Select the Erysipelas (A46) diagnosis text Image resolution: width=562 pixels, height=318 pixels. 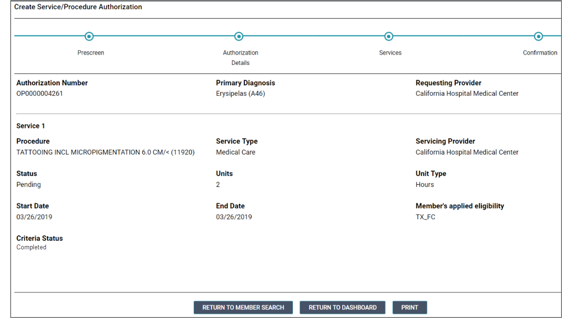241,94
